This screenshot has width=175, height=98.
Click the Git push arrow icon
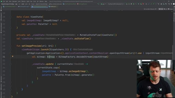pos(154,4)
